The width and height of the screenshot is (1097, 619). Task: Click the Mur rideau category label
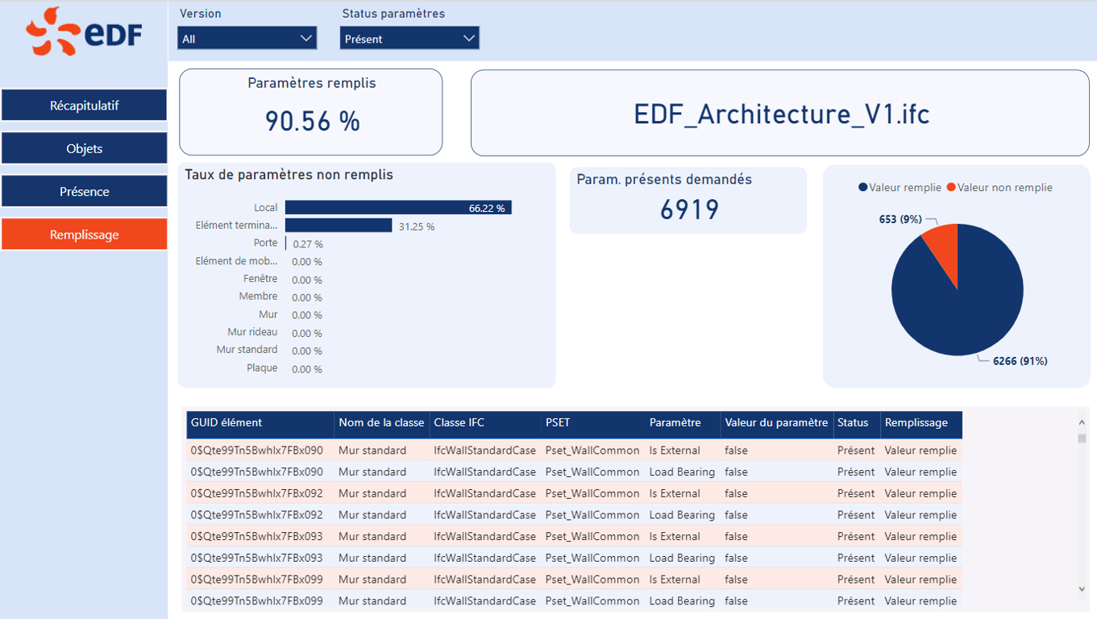252,332
